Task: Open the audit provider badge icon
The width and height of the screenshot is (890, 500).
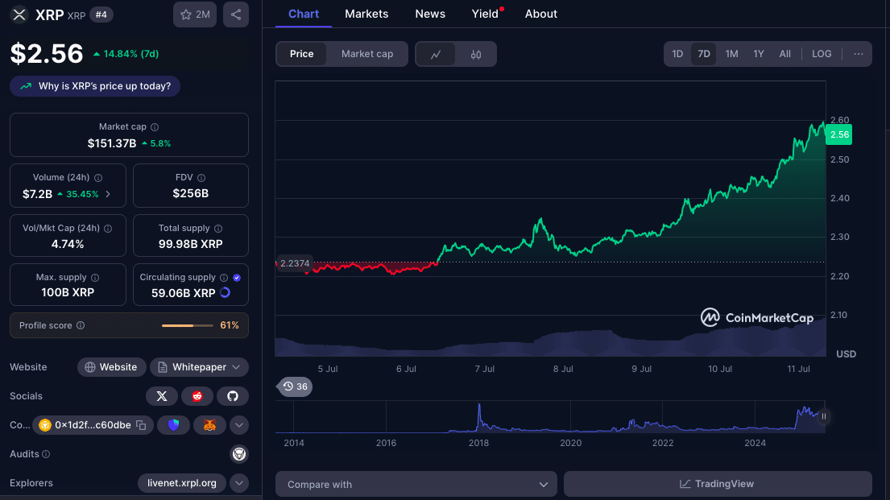Action: [239, 454]
